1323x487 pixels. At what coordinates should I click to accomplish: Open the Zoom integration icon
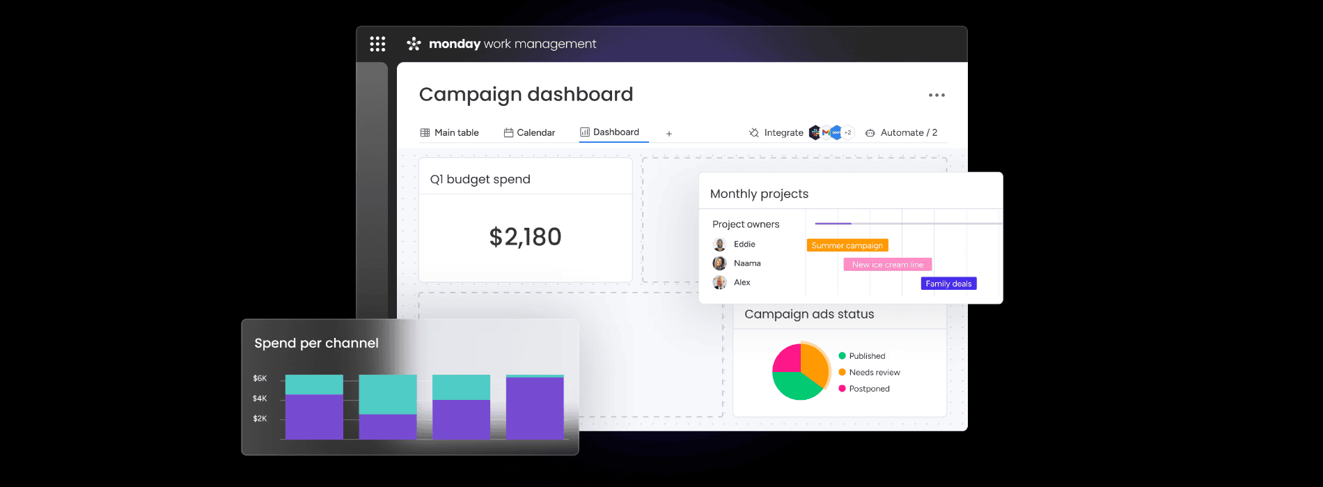pyautogui.click(x=836, y=132)
